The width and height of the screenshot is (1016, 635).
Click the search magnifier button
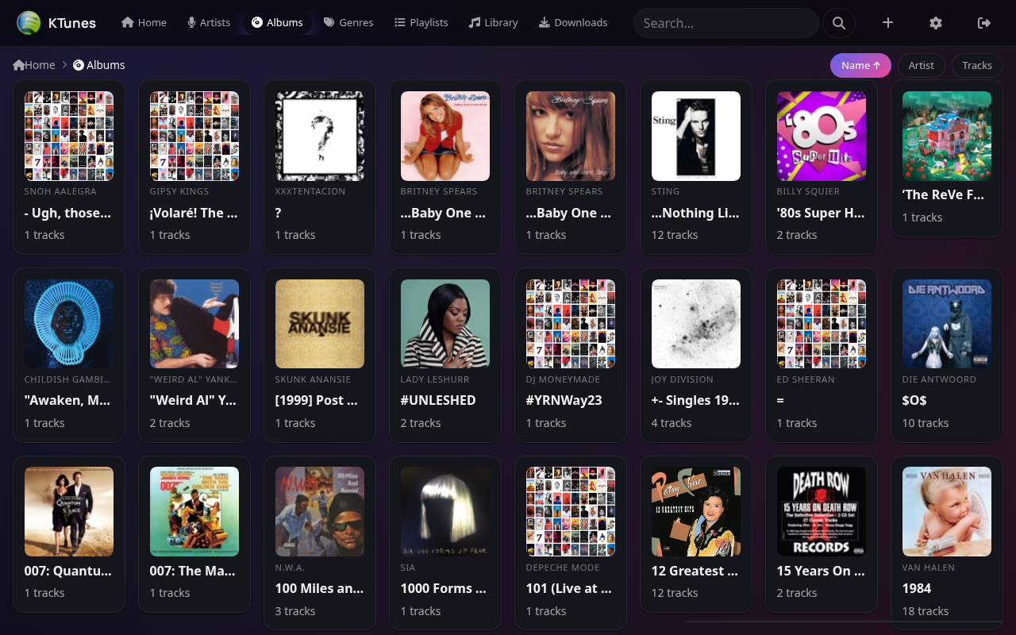coord(839,23)
